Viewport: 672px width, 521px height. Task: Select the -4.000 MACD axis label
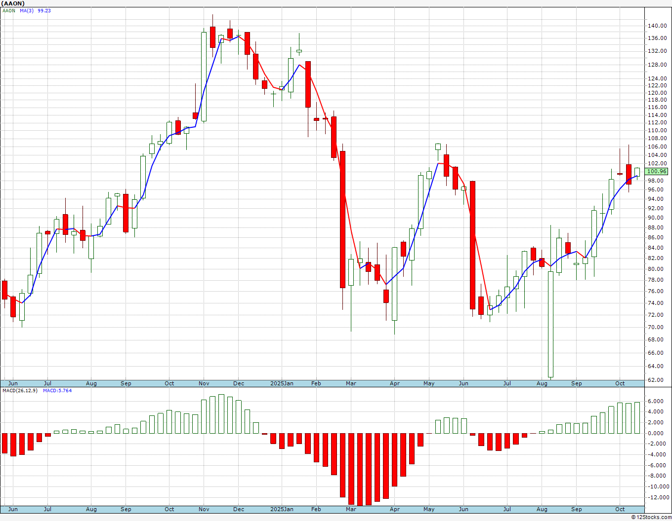(x=656, y=454)
